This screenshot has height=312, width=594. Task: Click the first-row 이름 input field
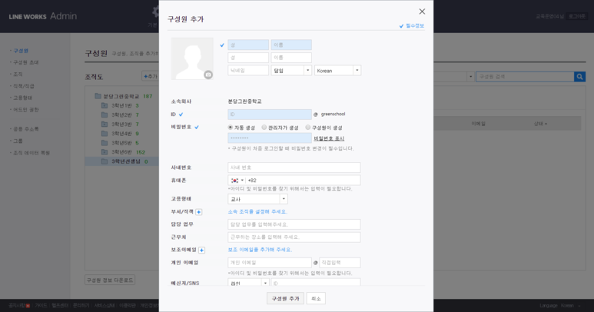click(291, 45)
